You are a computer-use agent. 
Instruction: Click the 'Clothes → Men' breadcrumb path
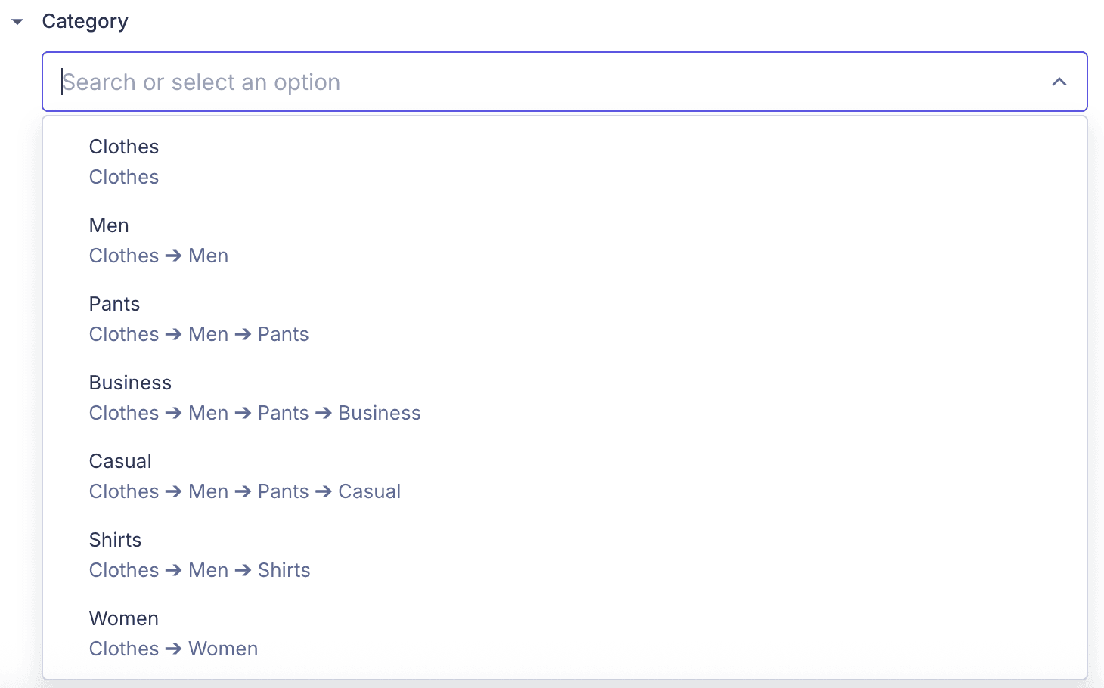159,256
